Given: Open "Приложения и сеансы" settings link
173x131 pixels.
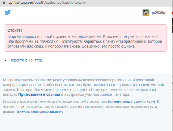Looking at the screenshot, I should tap(39, 95).
